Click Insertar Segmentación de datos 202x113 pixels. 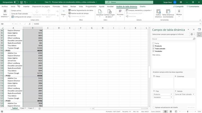[x=81, y=10]
